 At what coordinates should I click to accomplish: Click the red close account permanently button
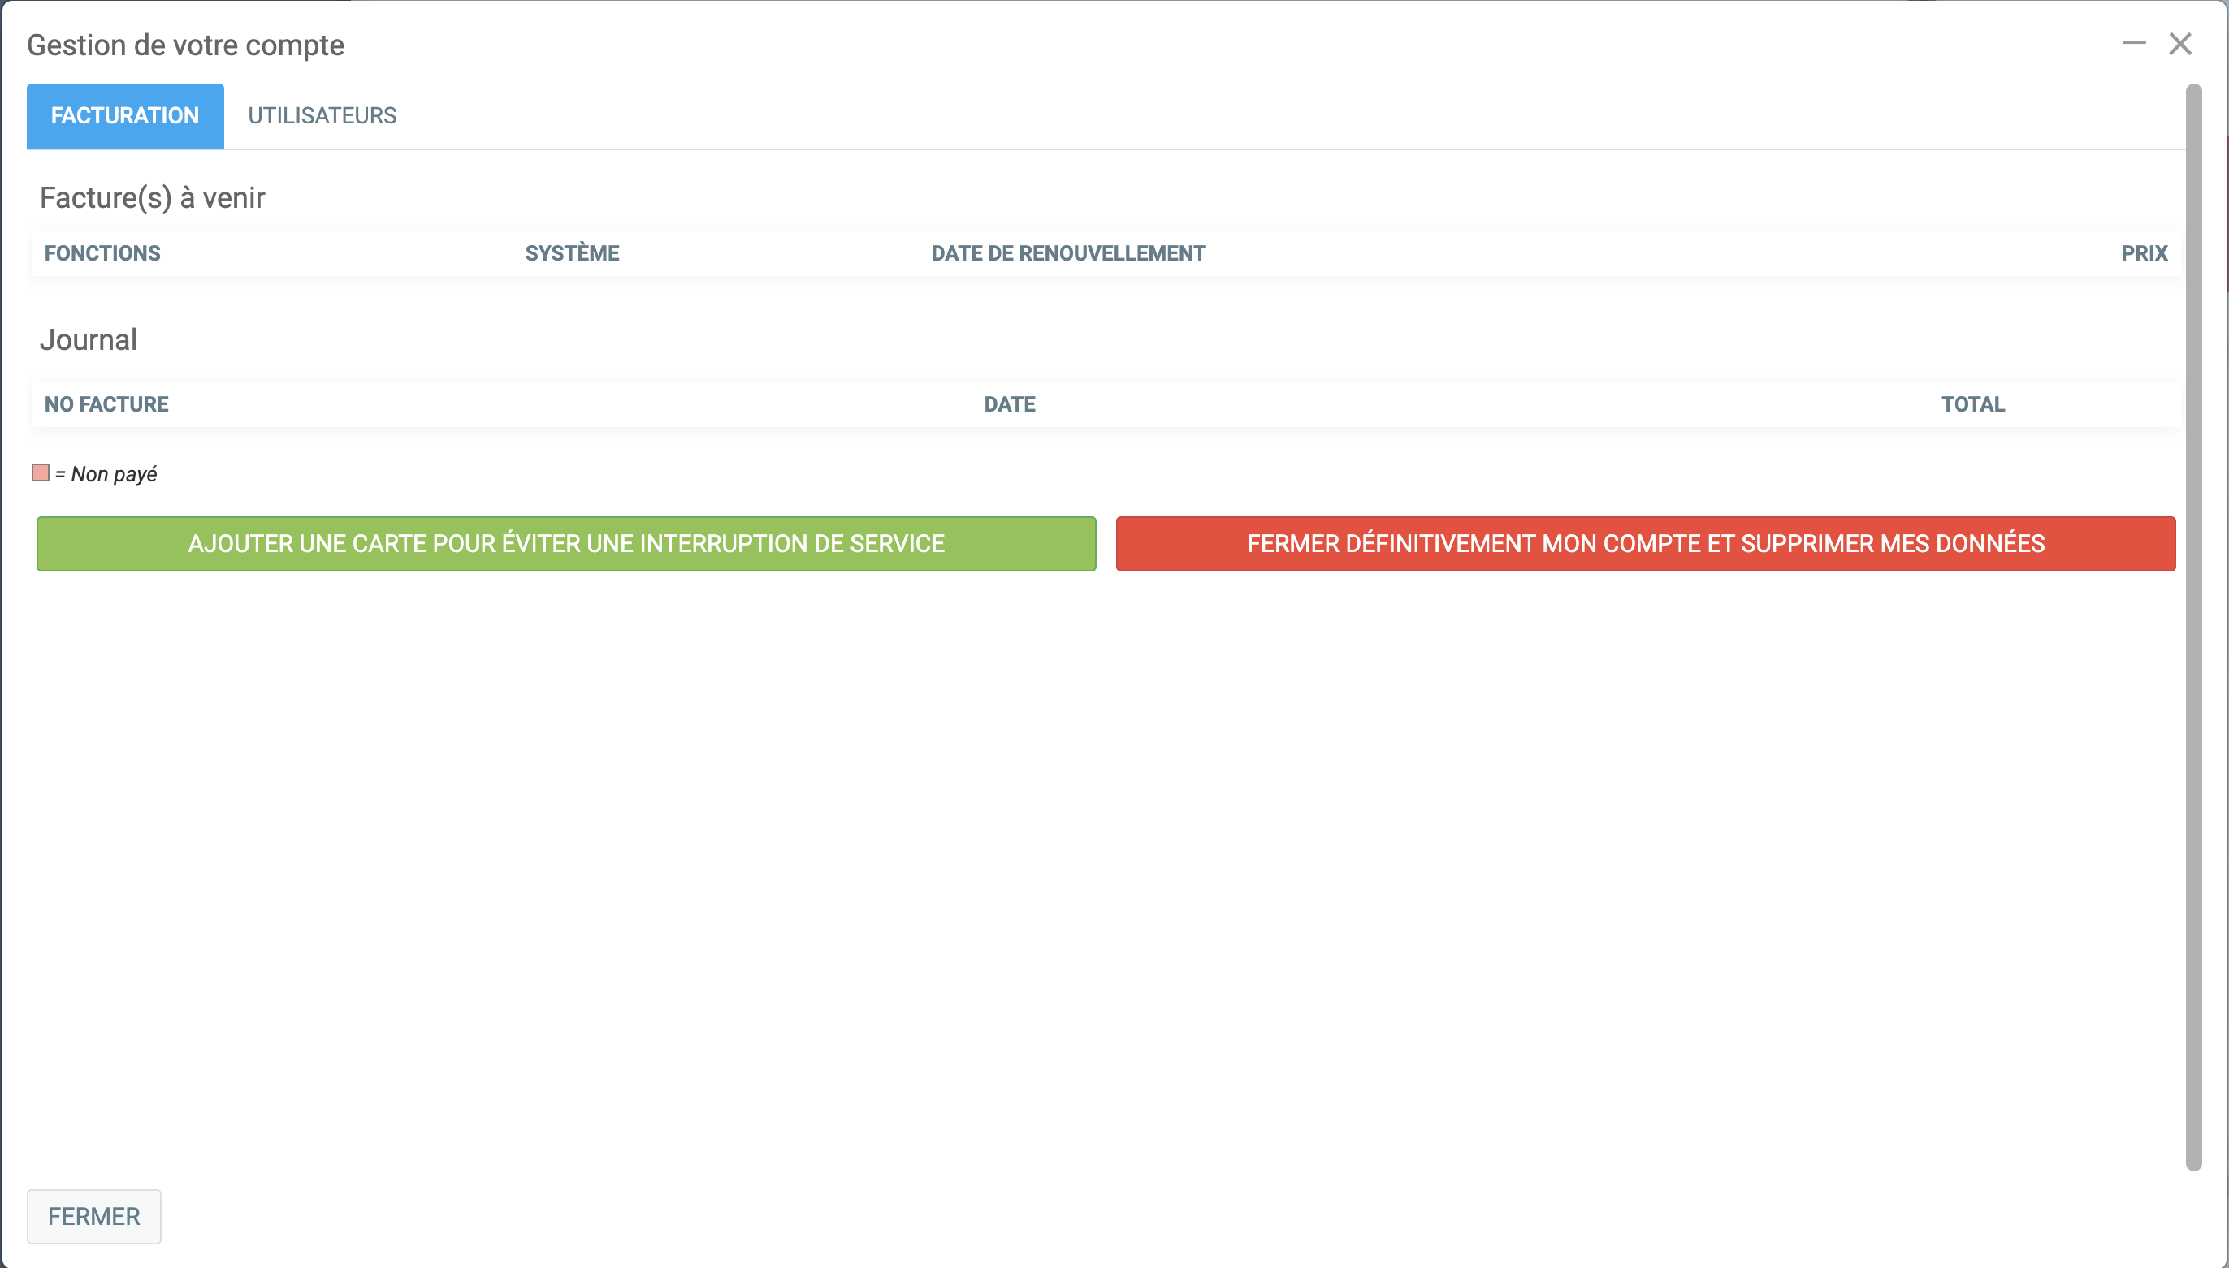[1644, 543]
